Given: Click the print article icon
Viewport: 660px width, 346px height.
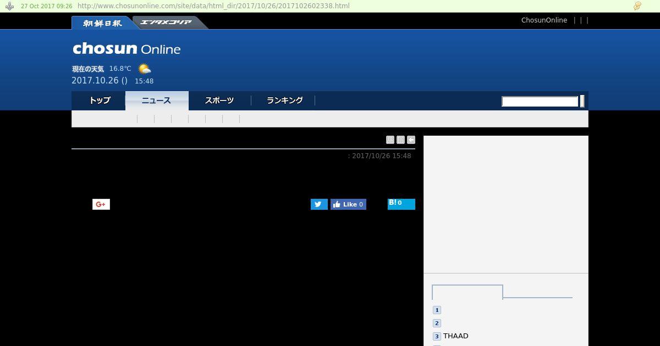Looking at the screenshot, I should point(390,140).
